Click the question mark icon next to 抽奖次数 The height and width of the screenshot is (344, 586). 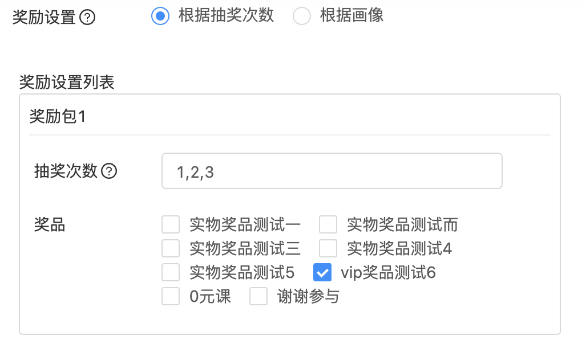click(x=109, y=171)
